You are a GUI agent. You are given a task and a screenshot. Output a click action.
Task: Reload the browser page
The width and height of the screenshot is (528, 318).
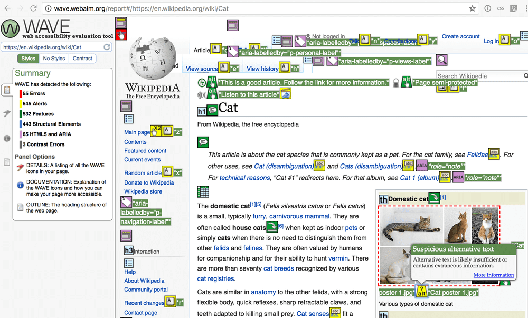(x=33, y=8)
